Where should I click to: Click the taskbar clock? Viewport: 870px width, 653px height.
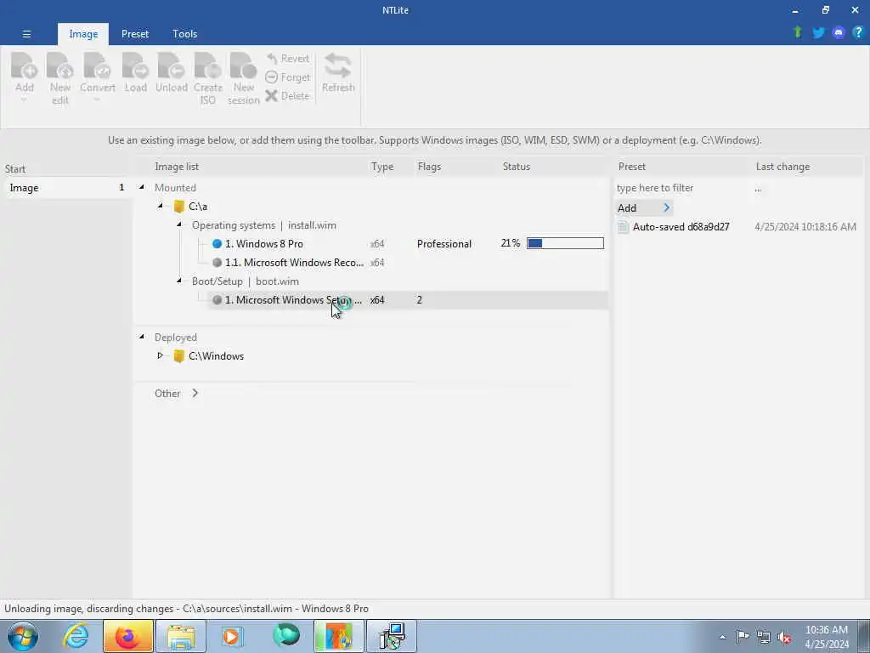click(x=826, y=637)
